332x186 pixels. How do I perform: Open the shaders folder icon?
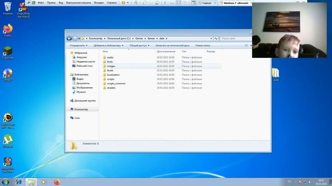105,88
